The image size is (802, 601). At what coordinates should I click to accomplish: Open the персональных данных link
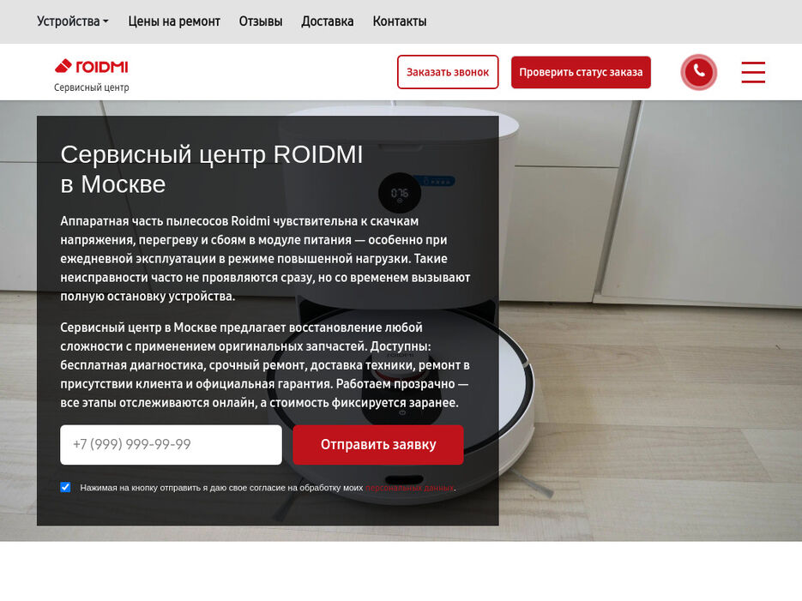409,488
